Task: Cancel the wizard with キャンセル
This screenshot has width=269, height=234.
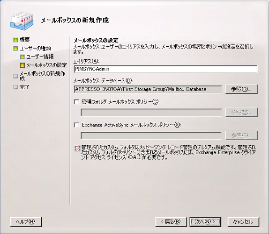Action: 243,222
